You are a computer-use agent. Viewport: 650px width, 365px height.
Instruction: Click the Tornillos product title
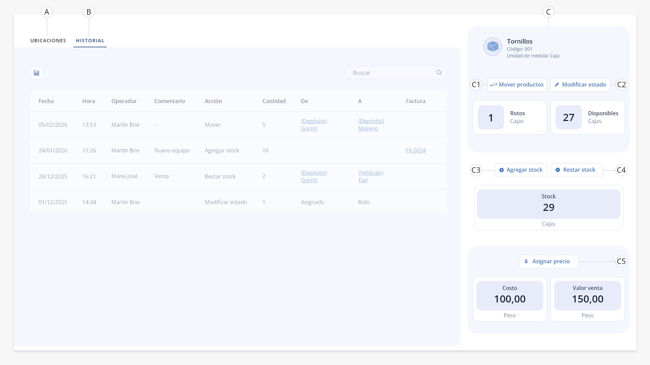[520, 41]
